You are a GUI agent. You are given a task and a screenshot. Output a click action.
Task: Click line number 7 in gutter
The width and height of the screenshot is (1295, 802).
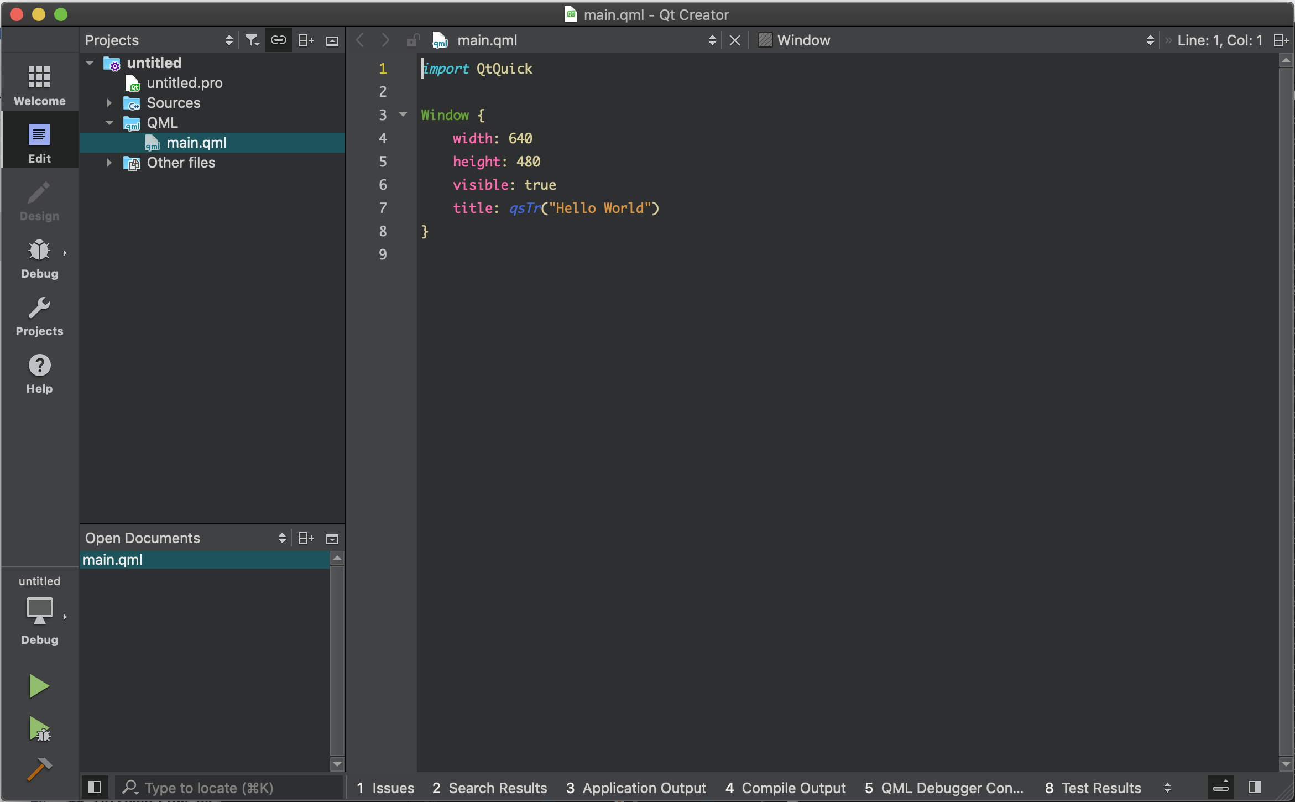tap(383, 208)
